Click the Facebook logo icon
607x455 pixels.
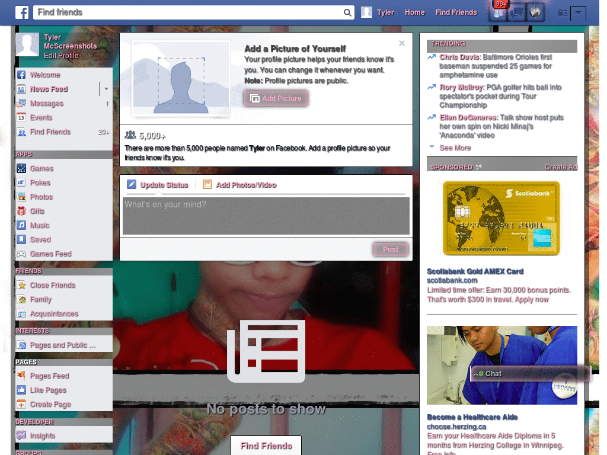click(x=22, y=12)
